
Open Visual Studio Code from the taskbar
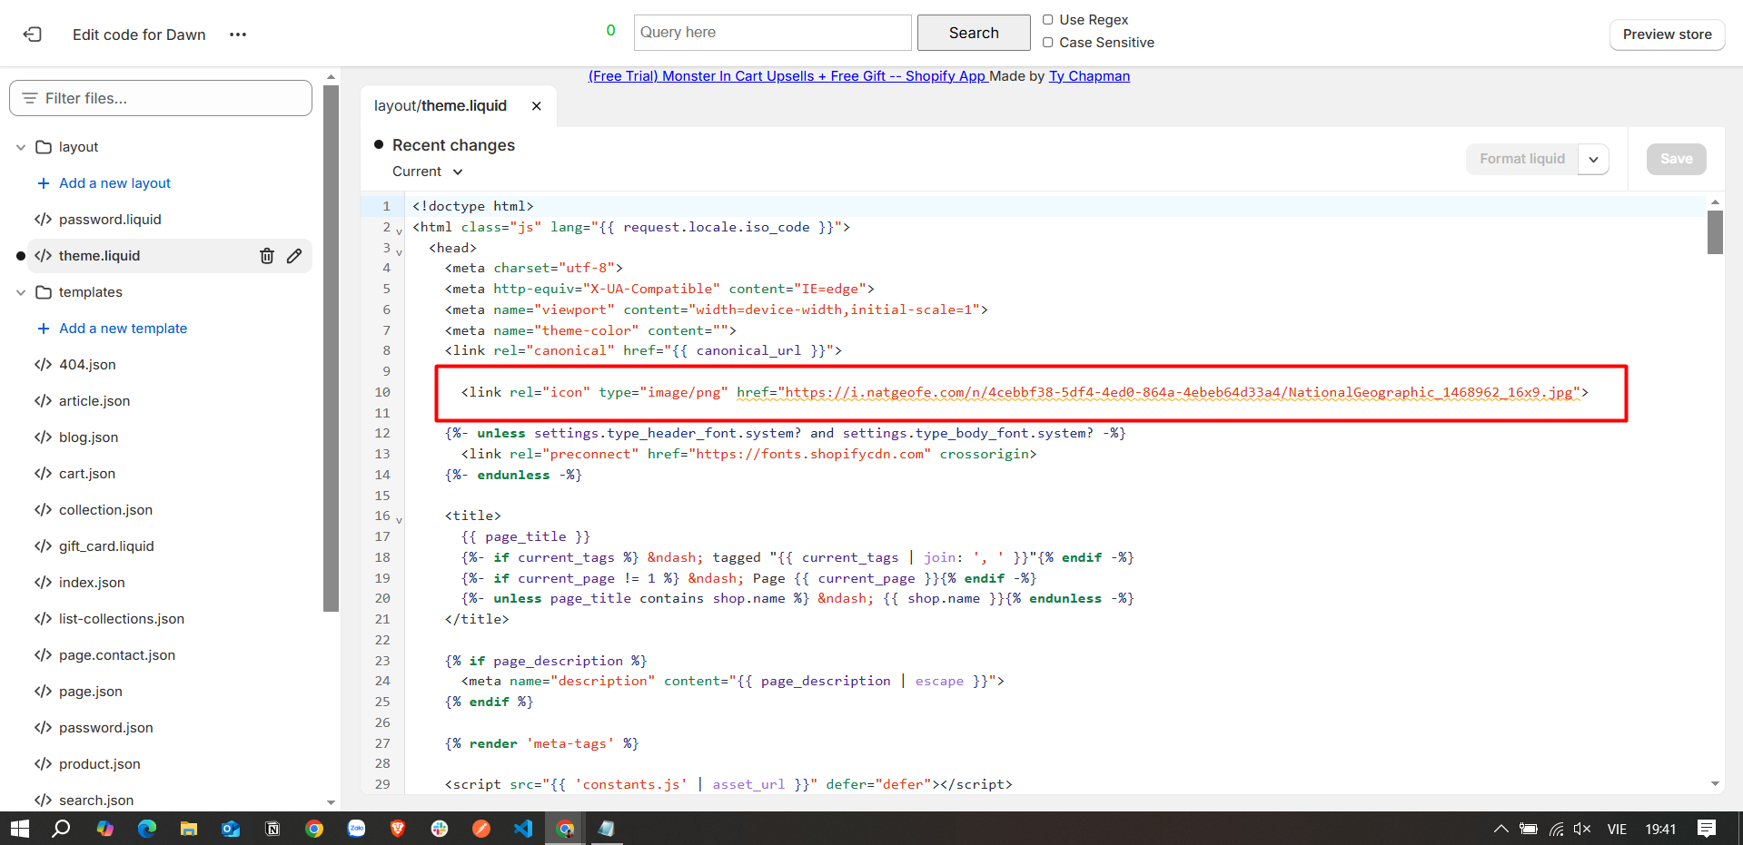(x=523, y=829)
